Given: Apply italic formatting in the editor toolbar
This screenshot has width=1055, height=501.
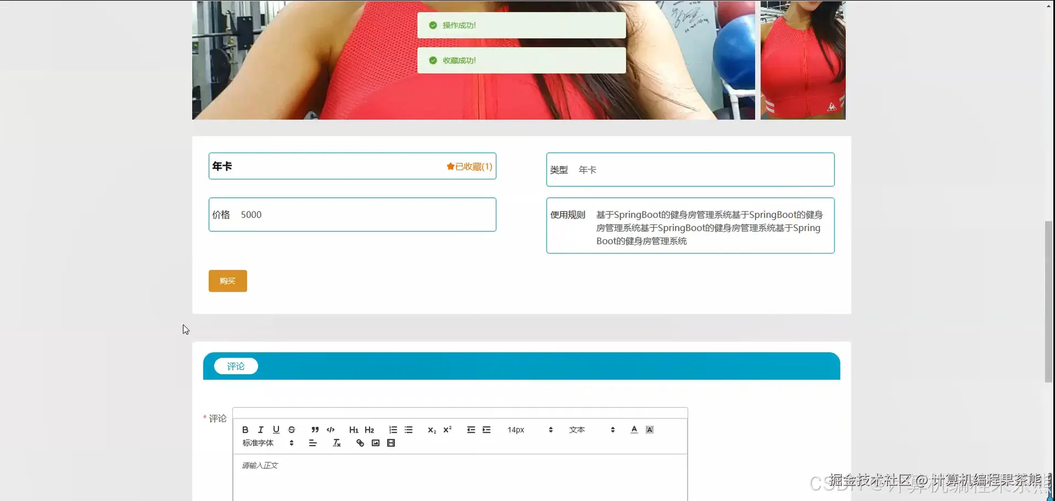Looking at the screenshot, I should pyautogui.click(x=260, y=429).
